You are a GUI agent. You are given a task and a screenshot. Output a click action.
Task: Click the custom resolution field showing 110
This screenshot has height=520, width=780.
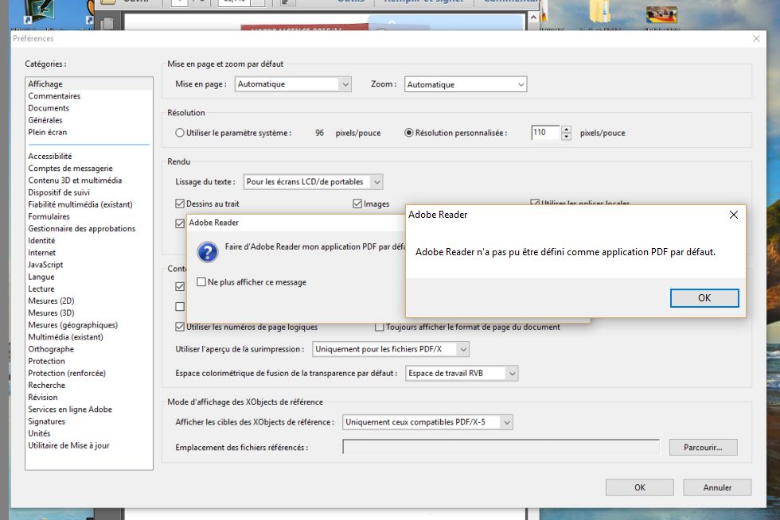[545, 132]
